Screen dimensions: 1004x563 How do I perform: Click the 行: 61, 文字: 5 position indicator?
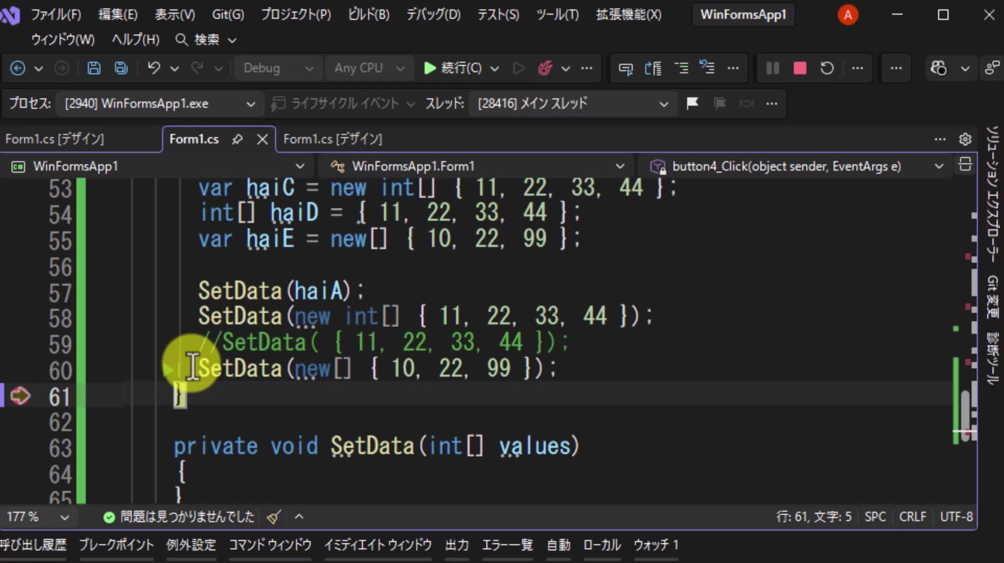pos(814,517)
